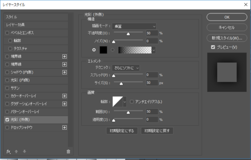Click the 輪郭 contour thumbnail

point(118,102)
